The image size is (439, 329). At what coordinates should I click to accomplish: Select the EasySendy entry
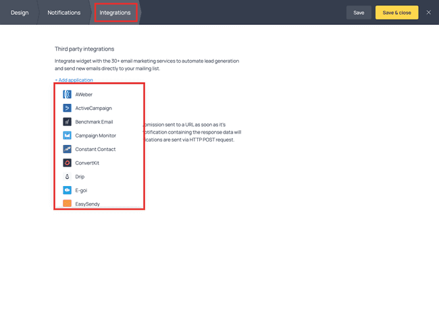pos(99,203)
